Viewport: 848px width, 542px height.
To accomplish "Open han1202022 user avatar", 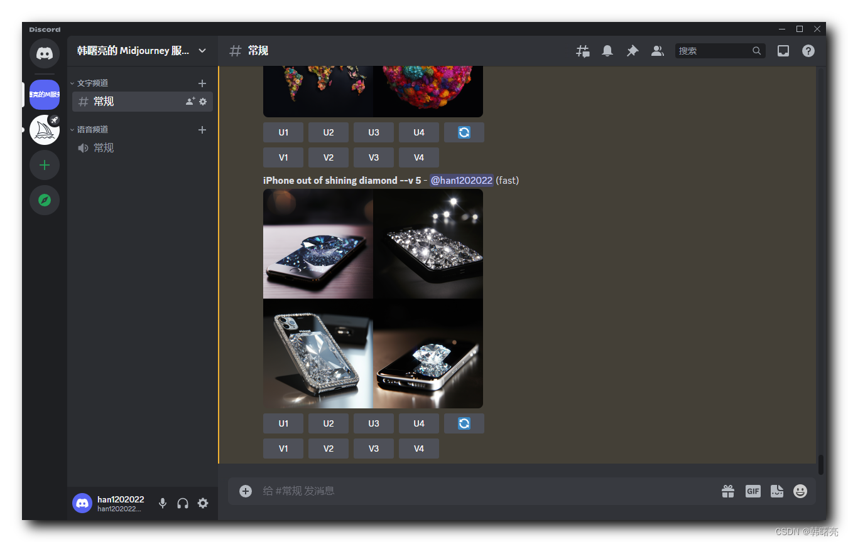I will point(82,503).
